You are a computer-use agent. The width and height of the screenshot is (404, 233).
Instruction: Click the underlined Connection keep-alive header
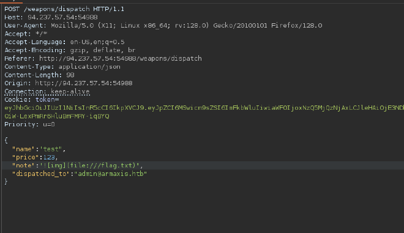tap(47, 91)
